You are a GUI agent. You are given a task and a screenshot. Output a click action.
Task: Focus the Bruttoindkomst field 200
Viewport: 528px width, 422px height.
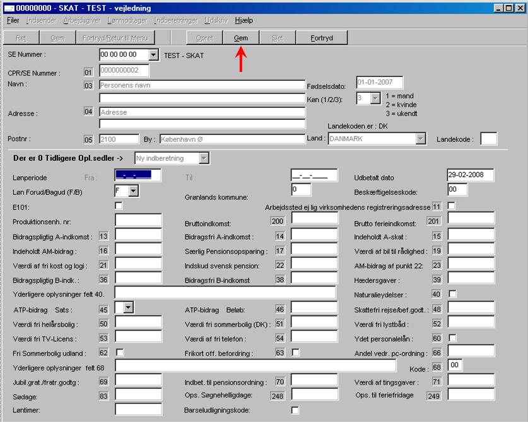pyautogui.click(x=314, y=221)
